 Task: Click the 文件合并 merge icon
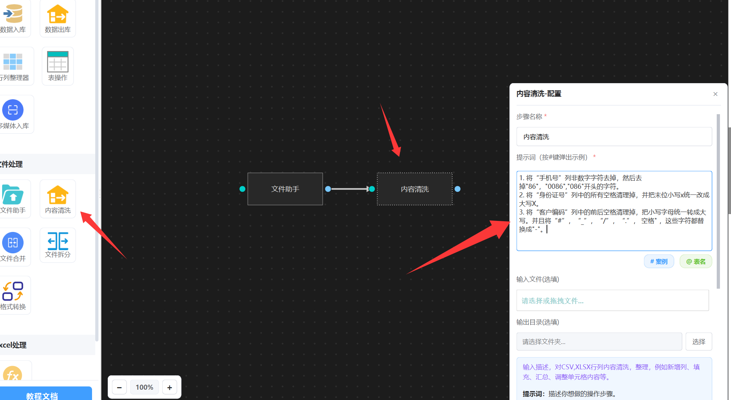coord(13,243)
